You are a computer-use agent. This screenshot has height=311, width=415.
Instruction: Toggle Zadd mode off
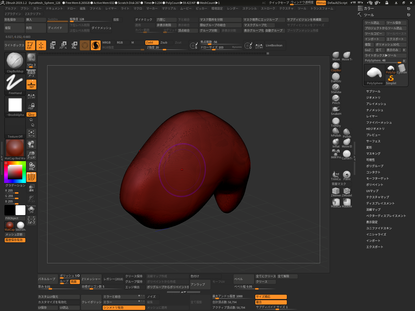[x=152, y=43]
